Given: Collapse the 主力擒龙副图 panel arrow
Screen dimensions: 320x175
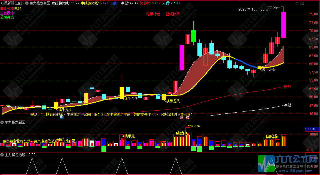Looking at the screenshot, I should (x=2, y=122).
